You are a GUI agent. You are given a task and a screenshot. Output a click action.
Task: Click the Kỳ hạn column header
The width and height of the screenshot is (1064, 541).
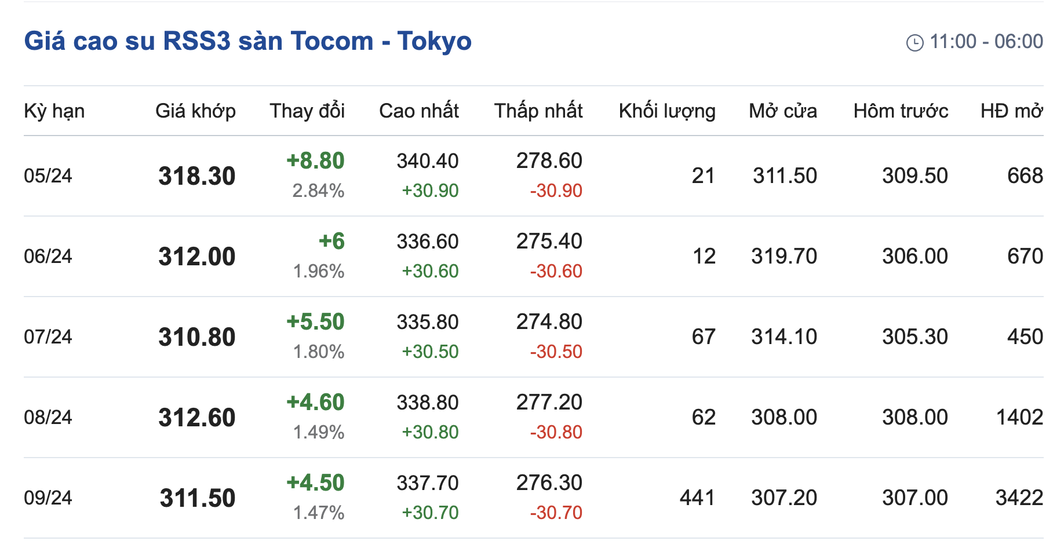tap(54, 111)
